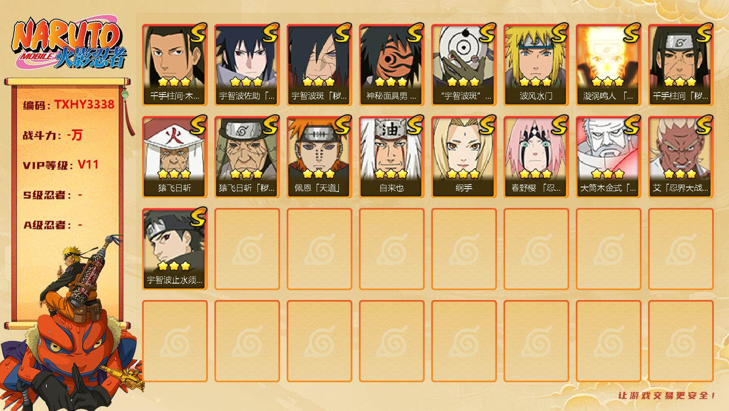Select the 佩恩「天道」 ninja card

pyautogui.click(x=319, y=157)
